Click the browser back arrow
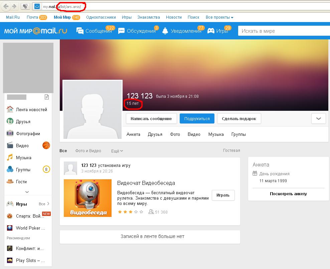The height and width of the screenshot is (269, 330). [6, 7]
